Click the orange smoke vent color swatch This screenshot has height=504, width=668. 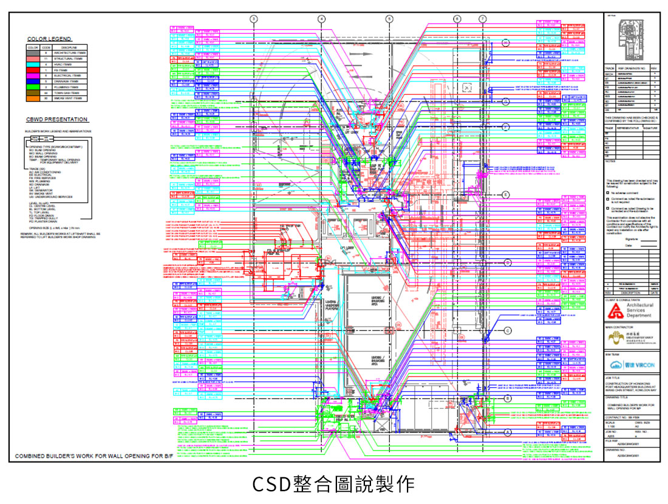coord(33,98)
